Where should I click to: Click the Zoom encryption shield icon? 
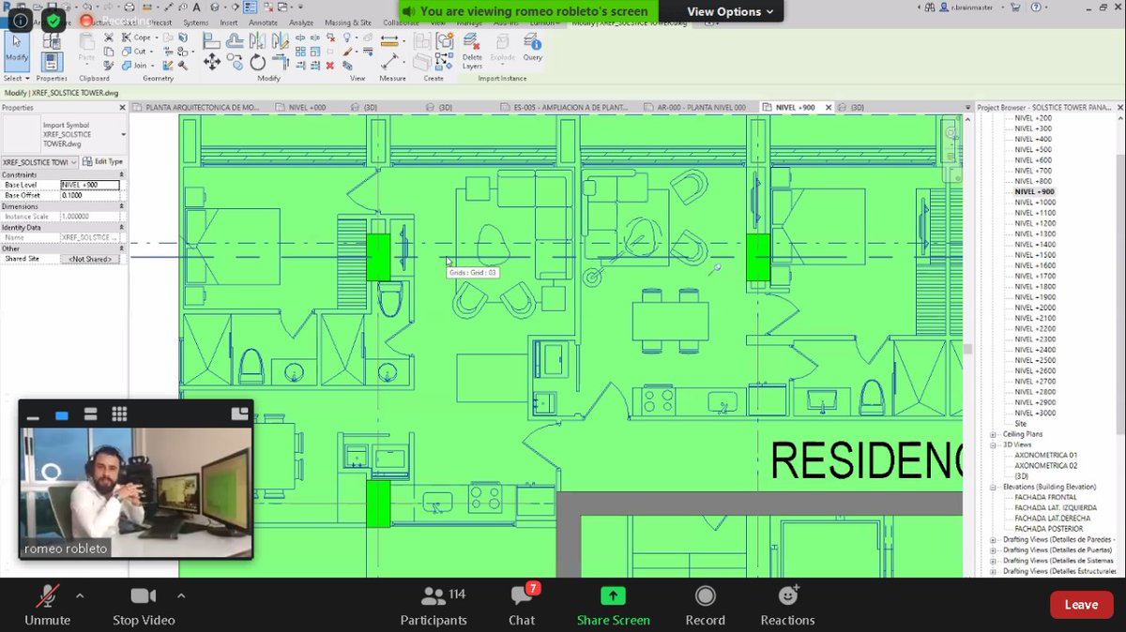click(x=54, y=19)
